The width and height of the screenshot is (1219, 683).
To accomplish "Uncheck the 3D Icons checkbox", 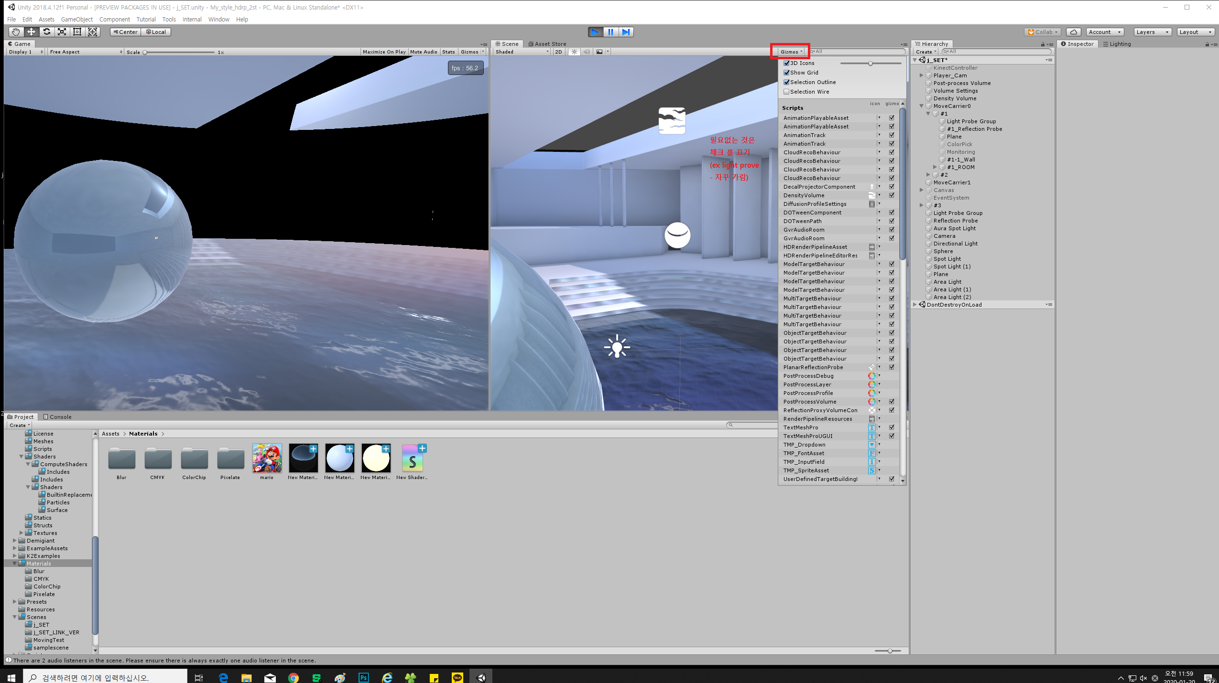I will [x=786, y=63].
